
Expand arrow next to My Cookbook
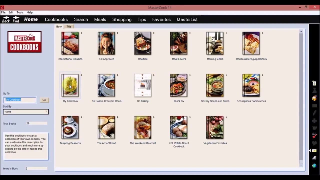[x=81, y=75]
